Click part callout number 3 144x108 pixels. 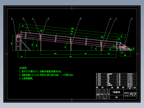coord(33,18)
